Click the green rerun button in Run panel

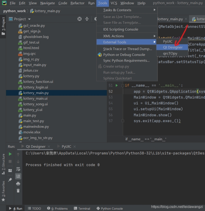[x=10, y=154]
